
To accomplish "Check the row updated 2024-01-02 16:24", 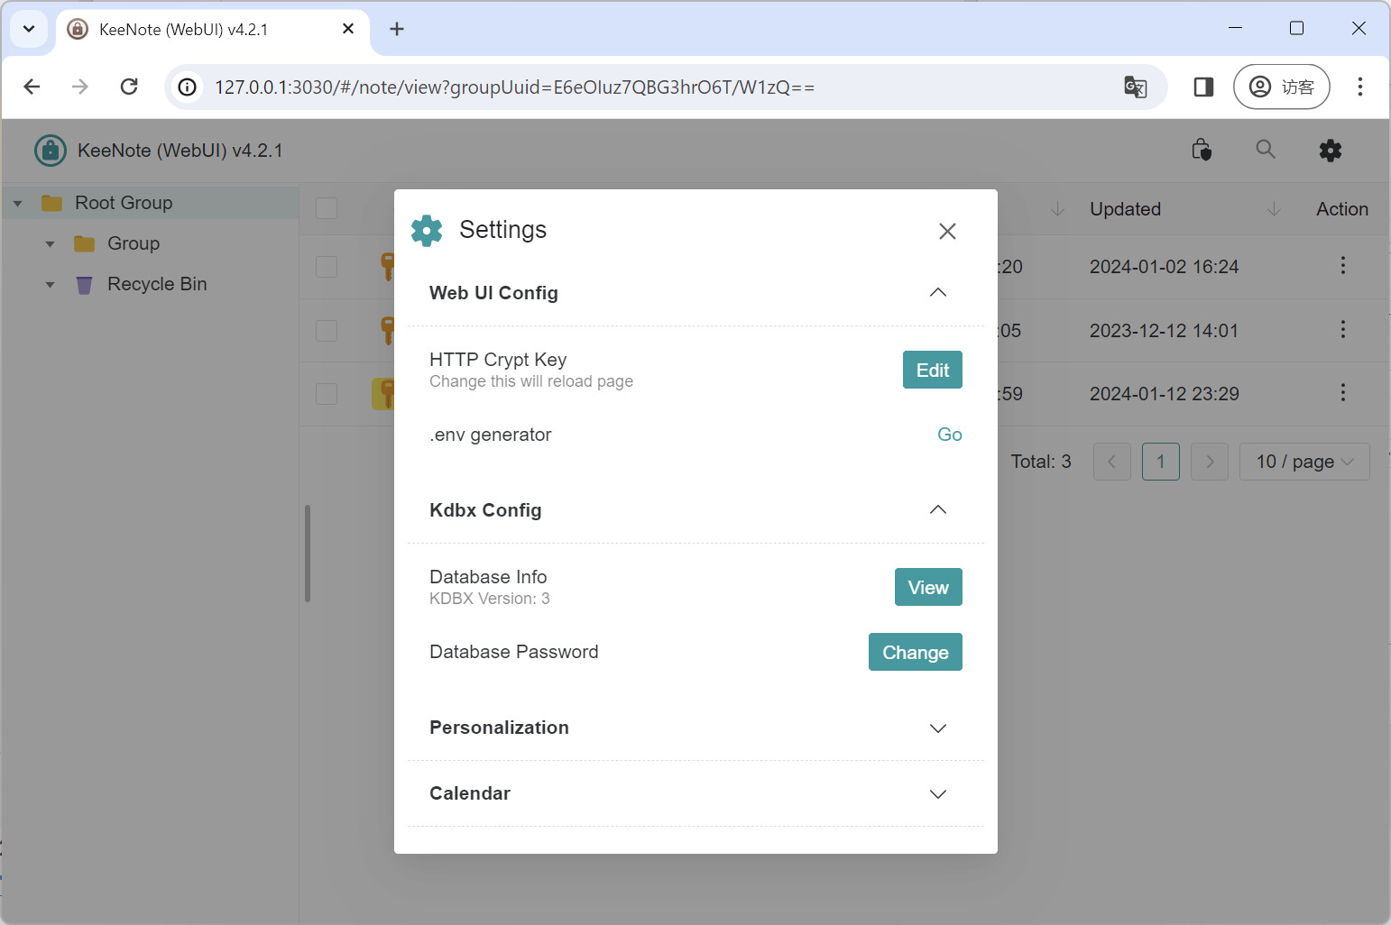I will [x=327, y=267].
